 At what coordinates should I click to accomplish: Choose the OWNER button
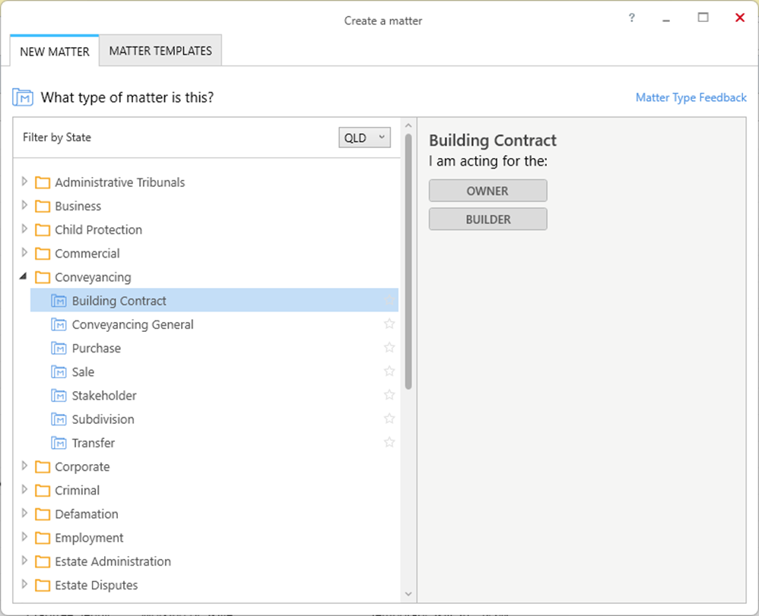pos(488,191)
